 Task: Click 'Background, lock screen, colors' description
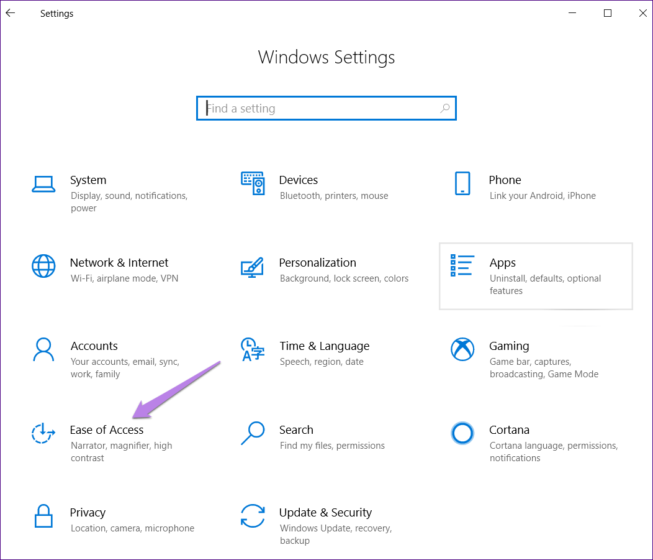(344, 278)
